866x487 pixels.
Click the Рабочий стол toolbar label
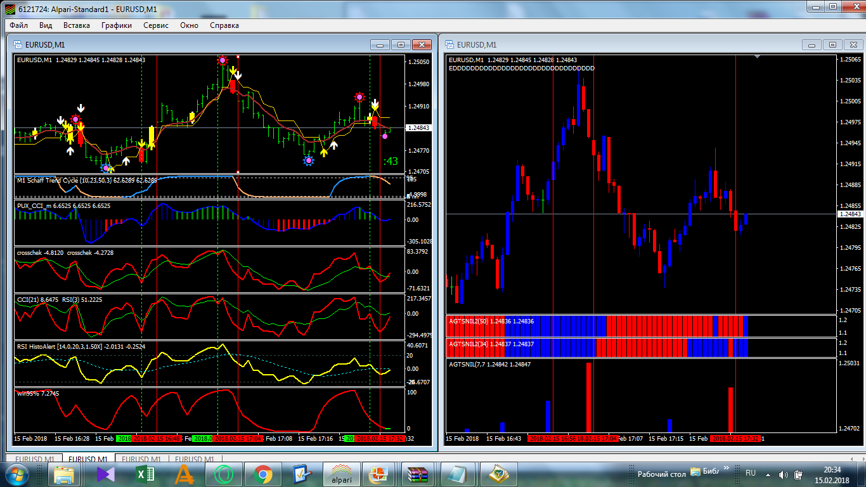coord(662,474)
